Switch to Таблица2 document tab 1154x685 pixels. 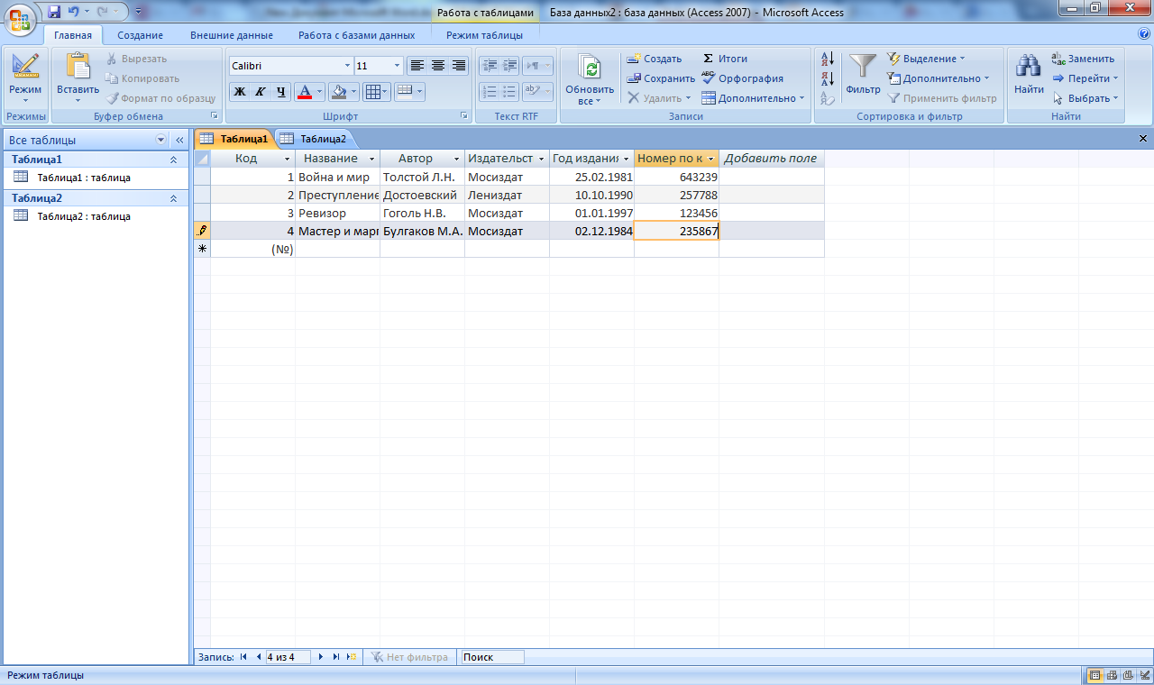[x=316, y=139]
